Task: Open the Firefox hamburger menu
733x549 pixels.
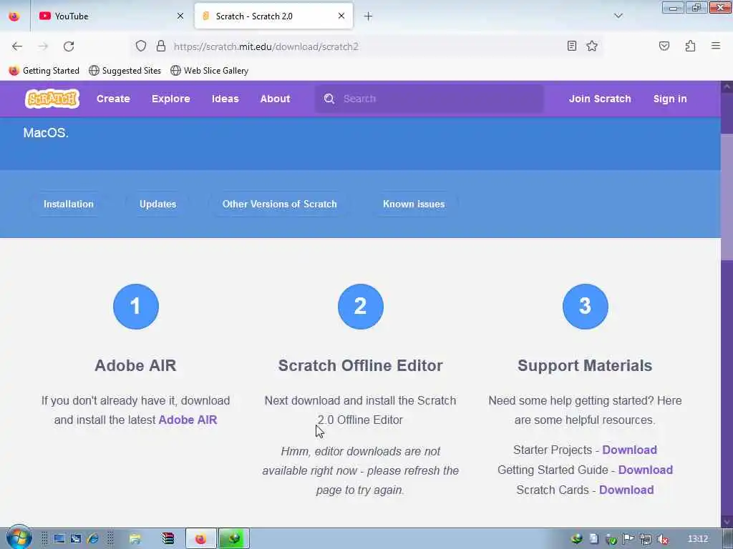Action: [716, 46]
